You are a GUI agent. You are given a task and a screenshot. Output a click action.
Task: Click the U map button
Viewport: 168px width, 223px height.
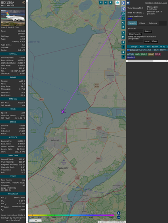[101, 2]
